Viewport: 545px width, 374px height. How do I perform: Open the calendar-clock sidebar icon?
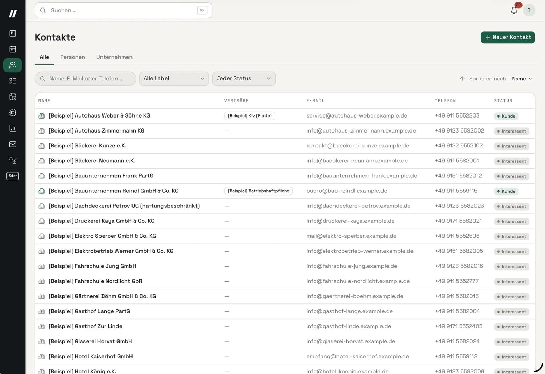pyautogui.click(x=13, y=97)
